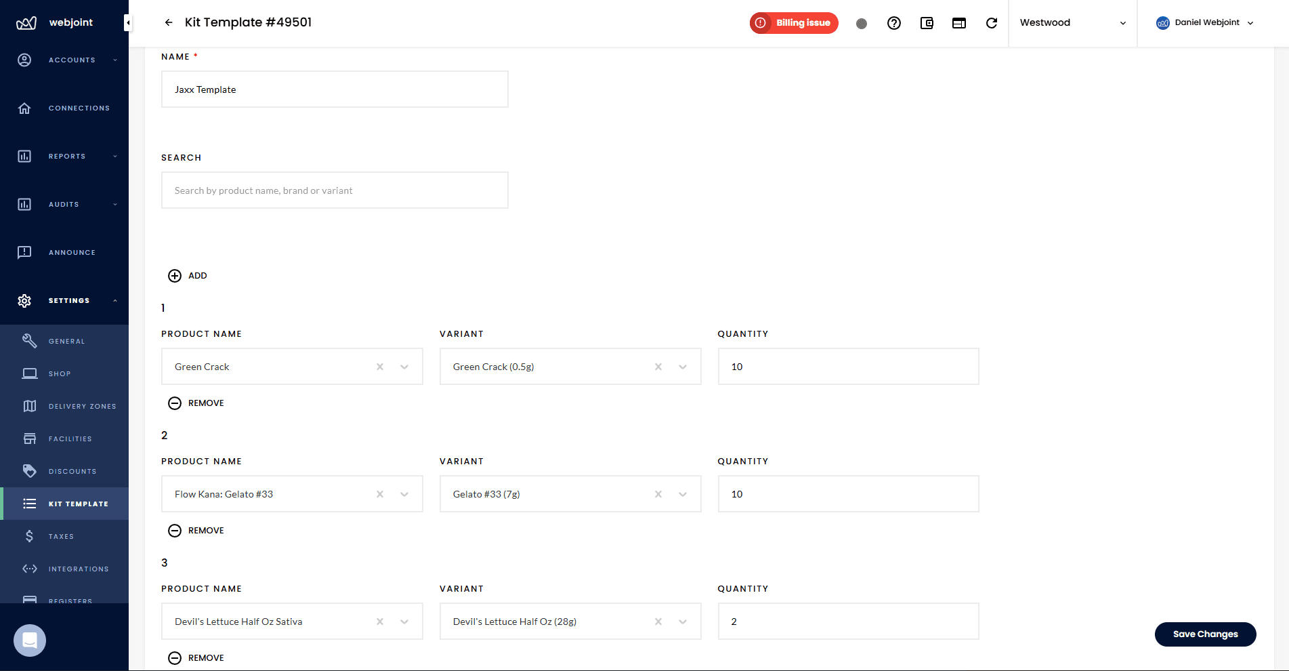Open Integrations from the sidebar icon
The image size is (1289, 671).
(x=30, y=569)
